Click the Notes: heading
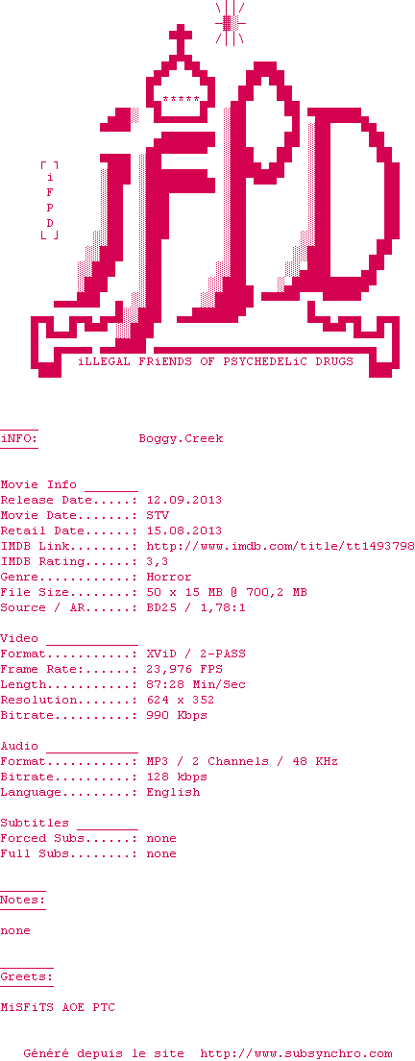The width and height of the screenshot is (415, 1061). click(x=23, y=900)
